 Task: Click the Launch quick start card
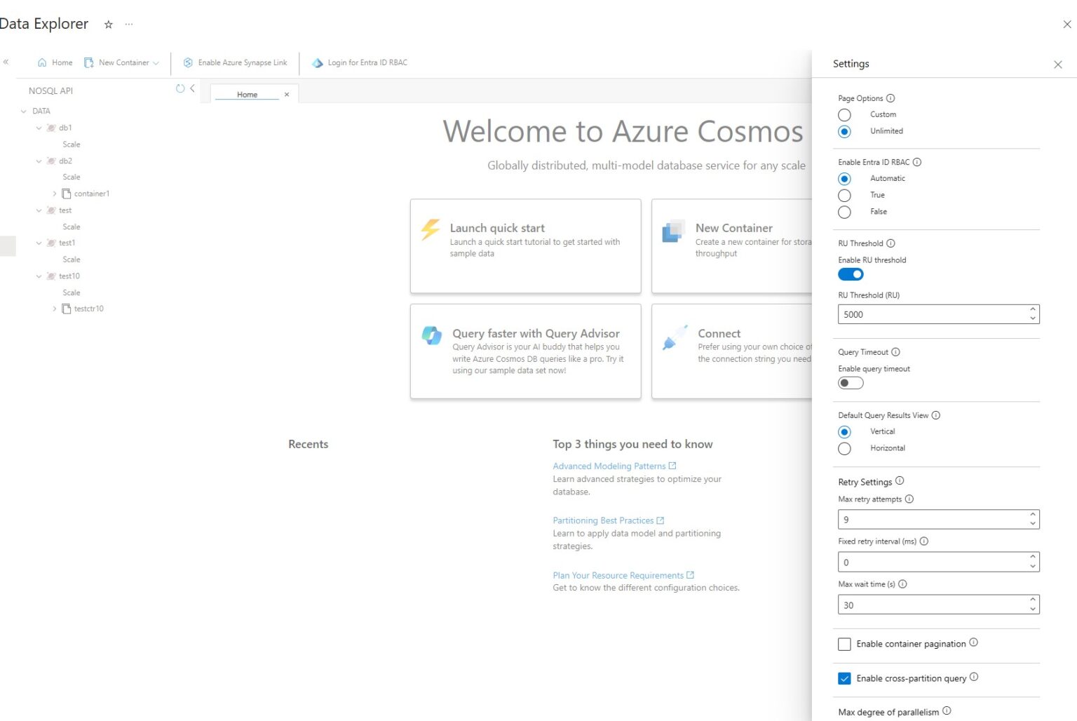coord(525,245)
